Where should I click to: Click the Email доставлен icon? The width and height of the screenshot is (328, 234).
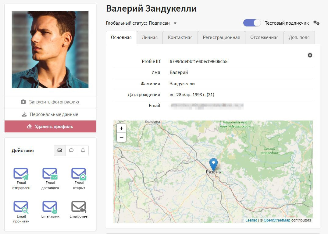[x=50, y=174]
